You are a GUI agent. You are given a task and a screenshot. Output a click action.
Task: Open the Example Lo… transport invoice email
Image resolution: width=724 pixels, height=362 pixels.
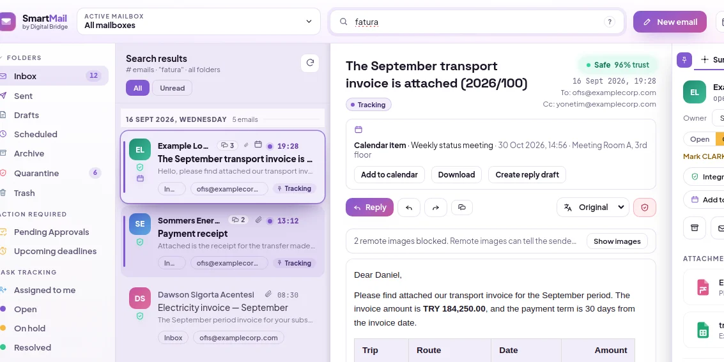223,167
